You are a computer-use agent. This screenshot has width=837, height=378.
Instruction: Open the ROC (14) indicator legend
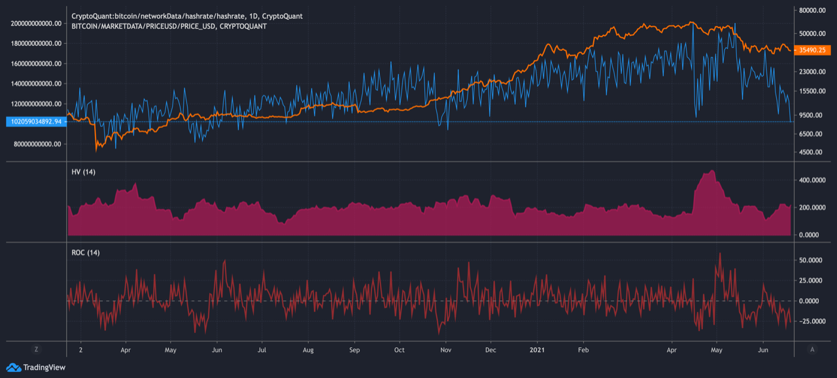86,252
